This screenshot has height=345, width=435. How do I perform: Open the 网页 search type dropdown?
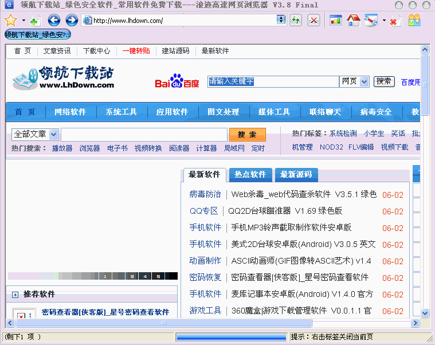tap(365, 82)
